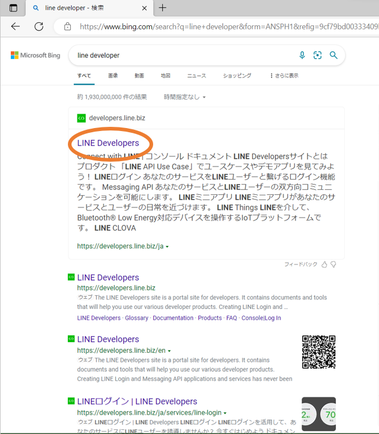Open the tab actions menu icon
The height and width of the screenshot is (434, 379).
13,8
